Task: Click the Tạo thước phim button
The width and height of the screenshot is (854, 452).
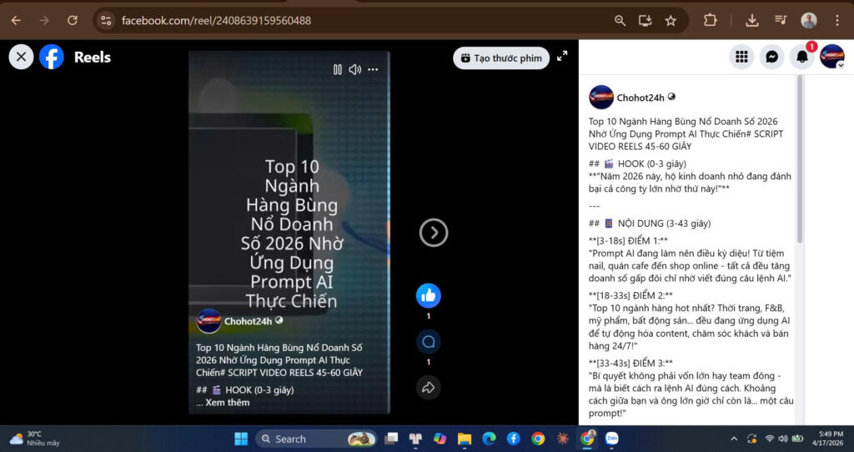Action: point(501,58)
